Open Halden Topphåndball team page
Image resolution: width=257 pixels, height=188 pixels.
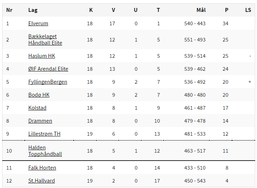click(45, 150)
